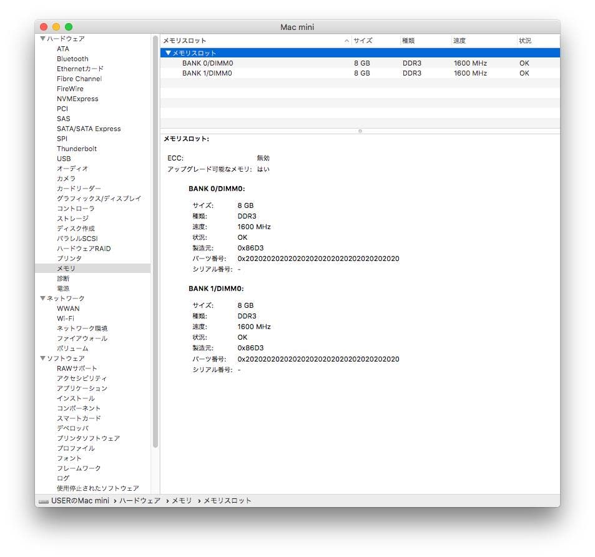Select ディスク作成 in the sidebar
The height and width of the screenshot is (557, 595).
[x=76, y=229]
